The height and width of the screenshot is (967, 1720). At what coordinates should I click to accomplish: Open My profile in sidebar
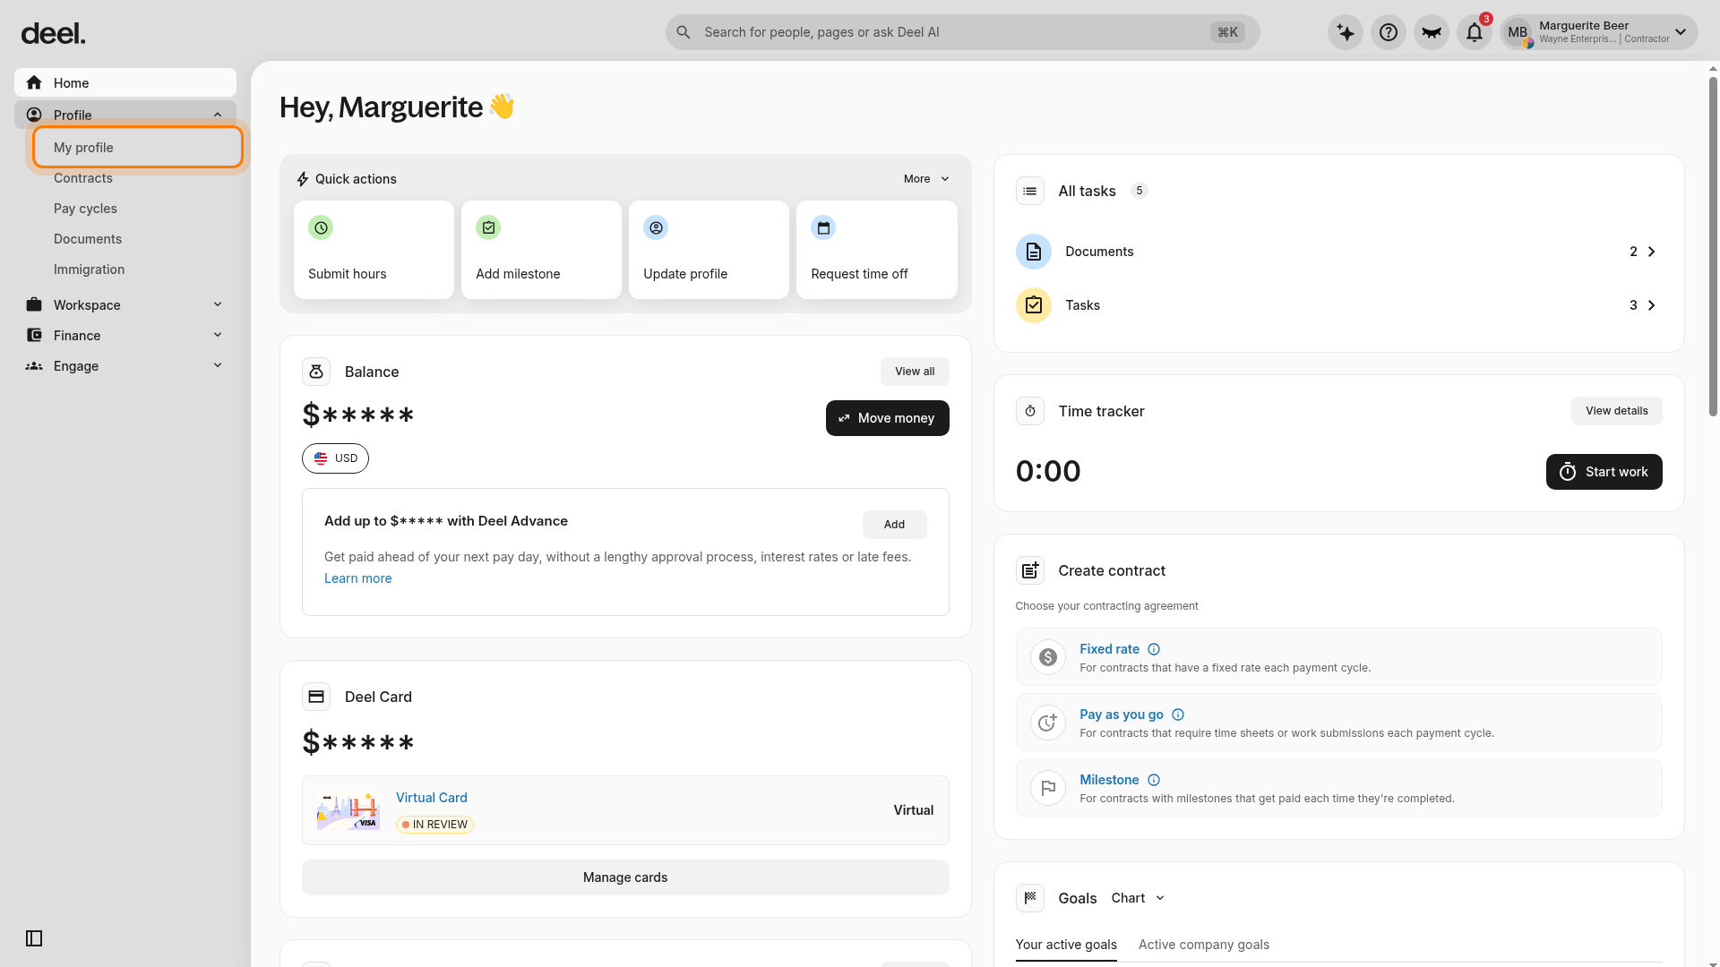click(x=138, y=147)
